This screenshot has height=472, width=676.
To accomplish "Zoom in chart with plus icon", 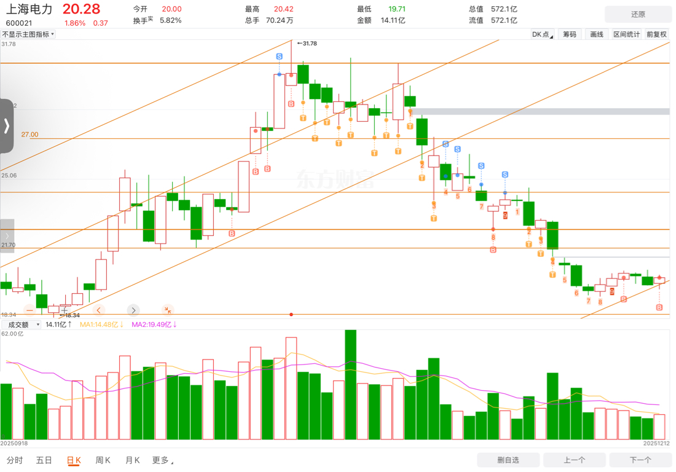I will click(x=65, y=310).
